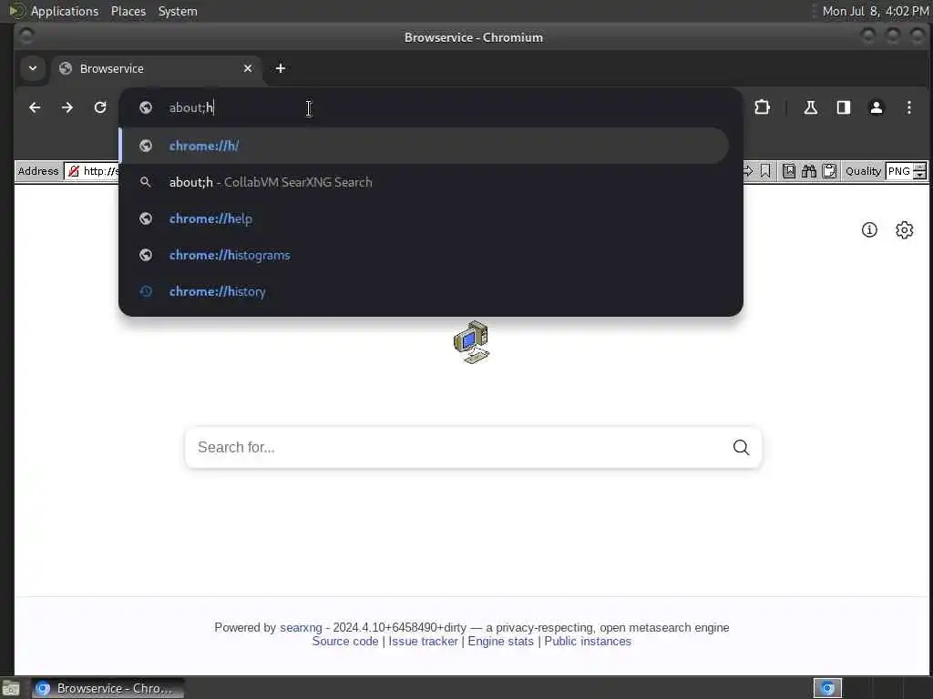Go back with the Chromium back arrow
Viewport: 933px width, 699px height.
(x=35, y=107)
